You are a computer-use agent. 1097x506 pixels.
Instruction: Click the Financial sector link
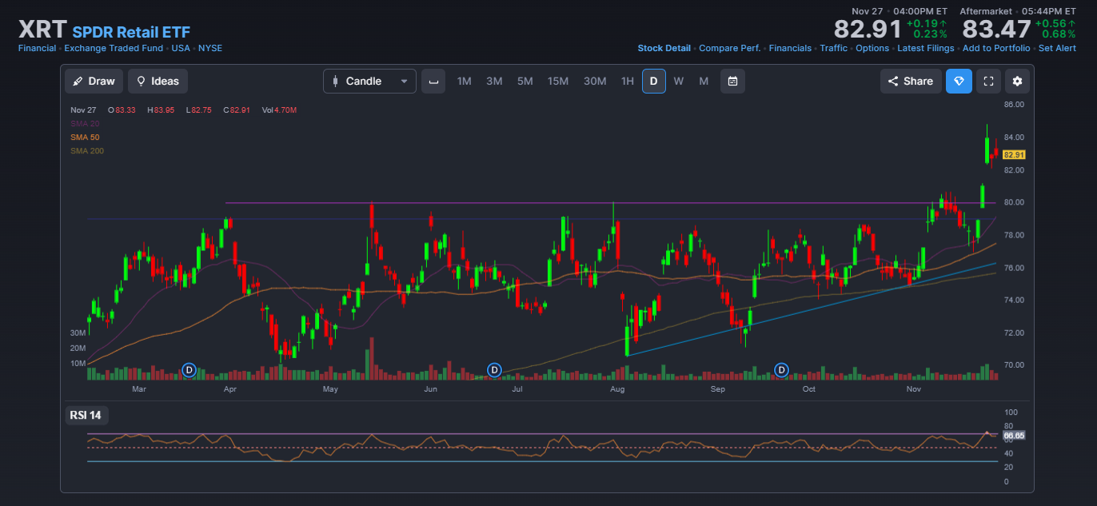38,48
